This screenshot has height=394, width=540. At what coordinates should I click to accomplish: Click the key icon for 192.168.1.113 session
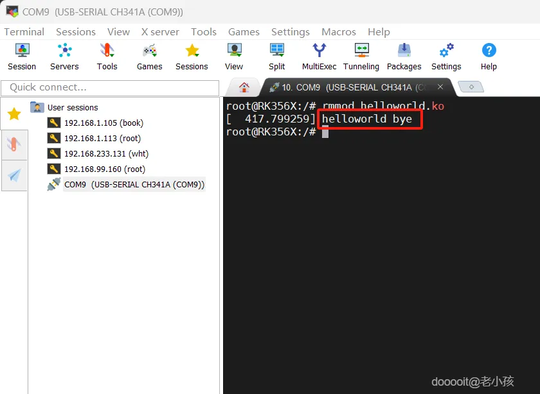(54, 138)
